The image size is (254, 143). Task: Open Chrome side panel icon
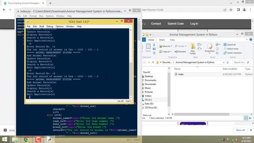click(x=238, y=10)
